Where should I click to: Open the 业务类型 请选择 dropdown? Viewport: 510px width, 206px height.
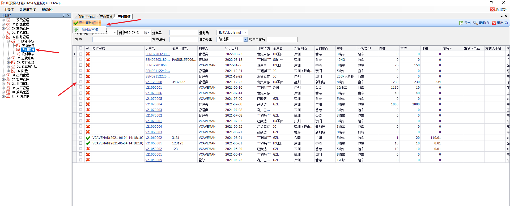[245, 40]
